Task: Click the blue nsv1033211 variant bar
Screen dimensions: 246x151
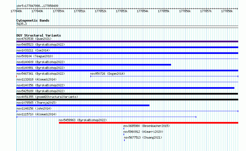Action: [127, 53]
